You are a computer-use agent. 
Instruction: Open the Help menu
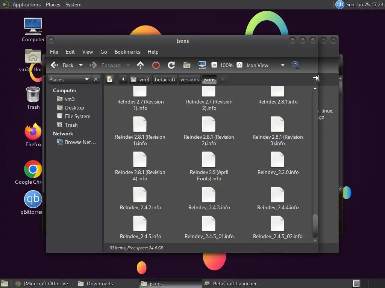(153, 52)
